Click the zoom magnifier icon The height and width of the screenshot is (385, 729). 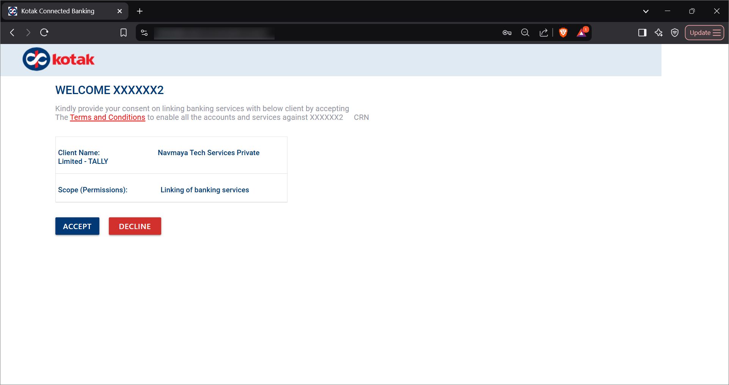coord(525,33)
